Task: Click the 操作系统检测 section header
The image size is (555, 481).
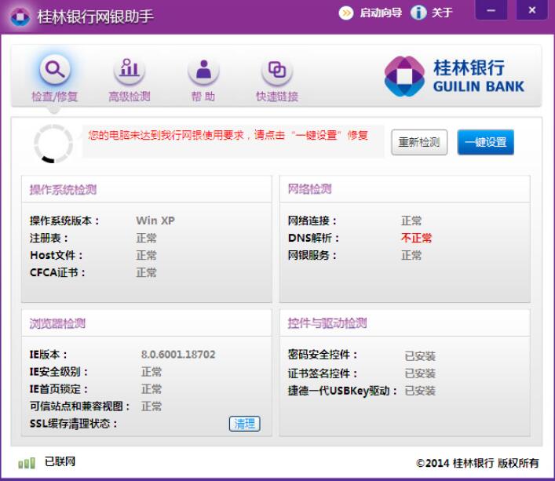Action: (x=63, y=190)
